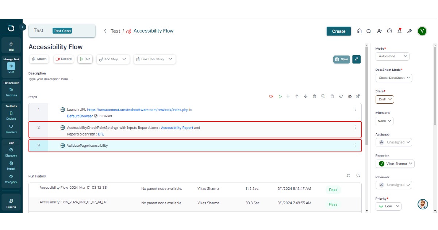This screenshot has height=230, width=438.
Task: Open steps in a new window icon
Action: point(358,96)
